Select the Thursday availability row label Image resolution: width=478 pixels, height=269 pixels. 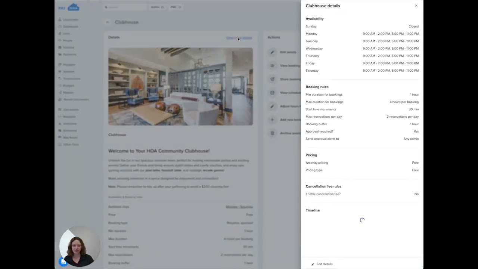[312, 56]
